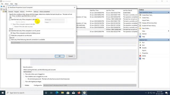Screen dimensions: 170x95
Task: Open Windows Start menu
Action: point(3,93)
